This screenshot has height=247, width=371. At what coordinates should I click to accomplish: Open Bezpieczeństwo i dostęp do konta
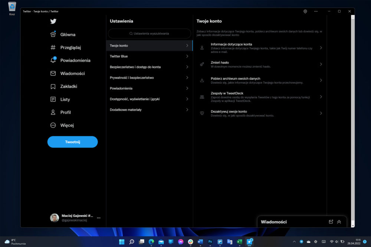tap(150, 67)
